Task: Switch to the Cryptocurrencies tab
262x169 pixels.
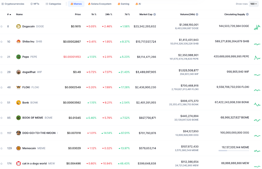Action: (x=13, y=4)
